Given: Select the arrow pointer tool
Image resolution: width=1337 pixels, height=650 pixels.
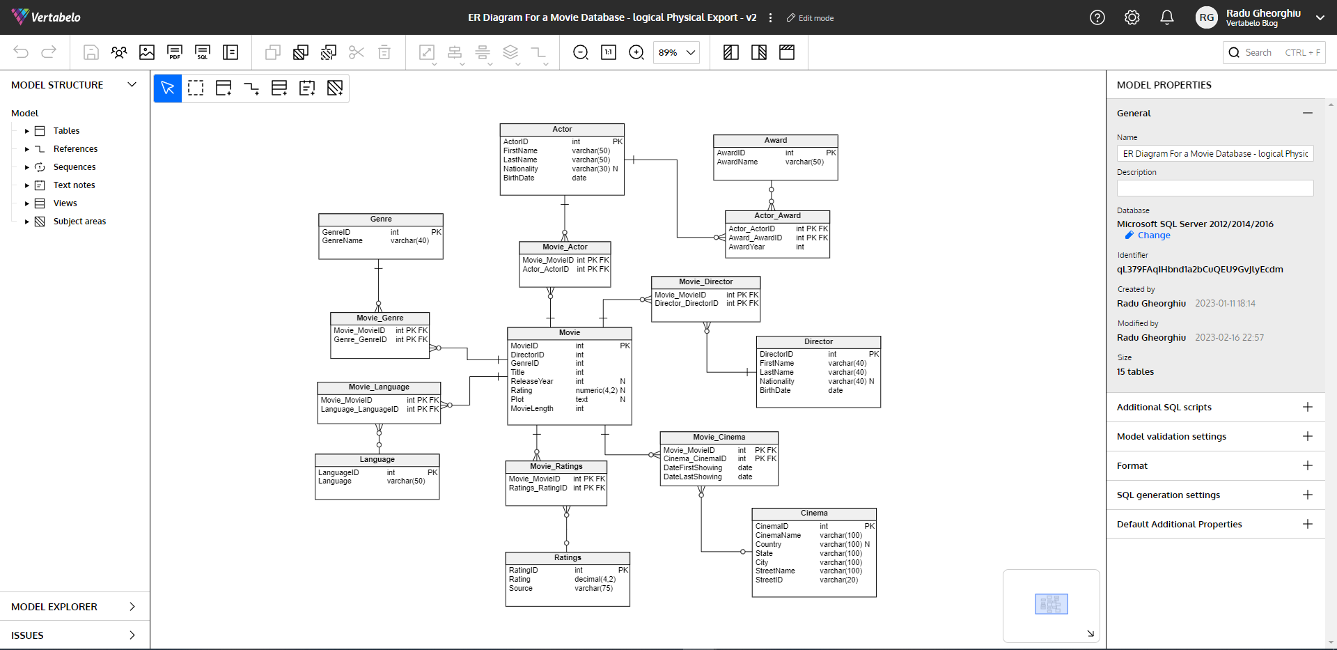Looking at the screenshot, I should click(168, 88).
